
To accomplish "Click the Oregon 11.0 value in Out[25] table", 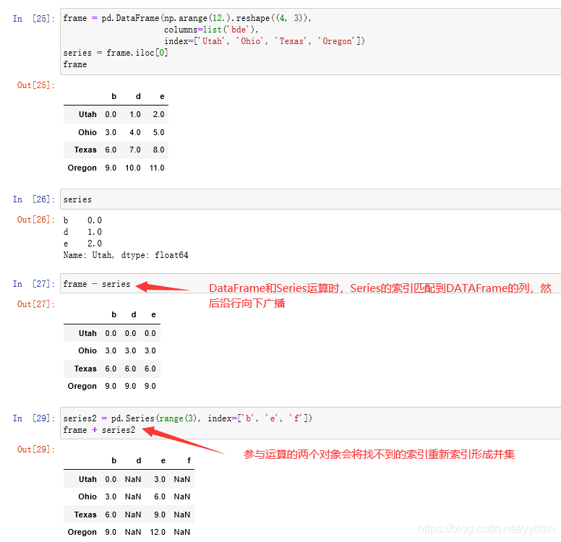I will point(157,168).
